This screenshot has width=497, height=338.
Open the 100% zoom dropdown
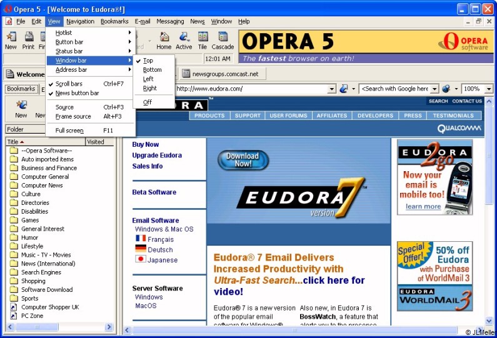(x=488, y=89)
